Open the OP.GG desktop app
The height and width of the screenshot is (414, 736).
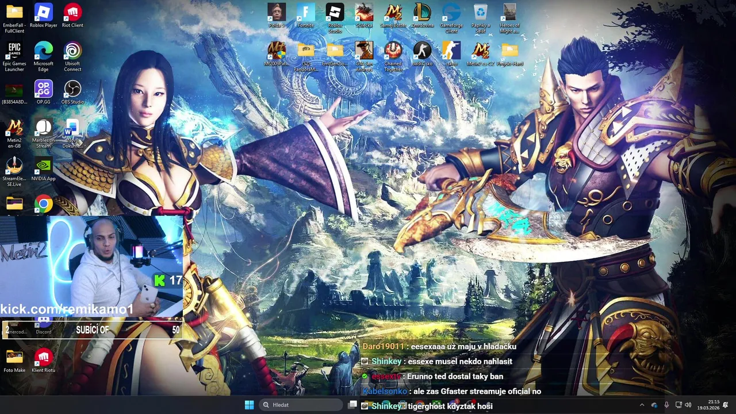click(x=43, y=92)
